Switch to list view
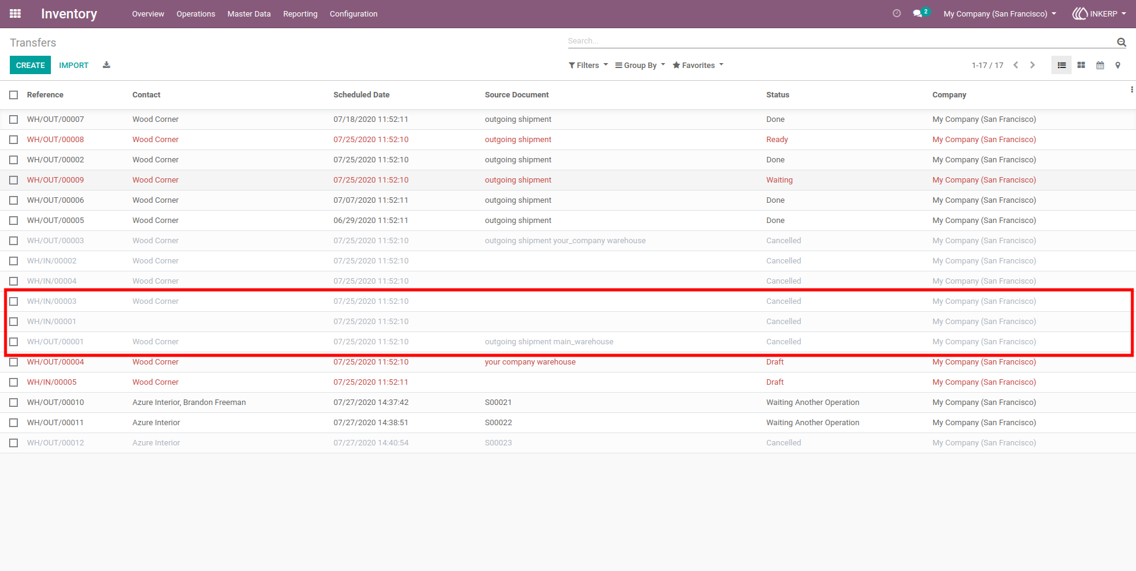 [x=1062, y=65]
